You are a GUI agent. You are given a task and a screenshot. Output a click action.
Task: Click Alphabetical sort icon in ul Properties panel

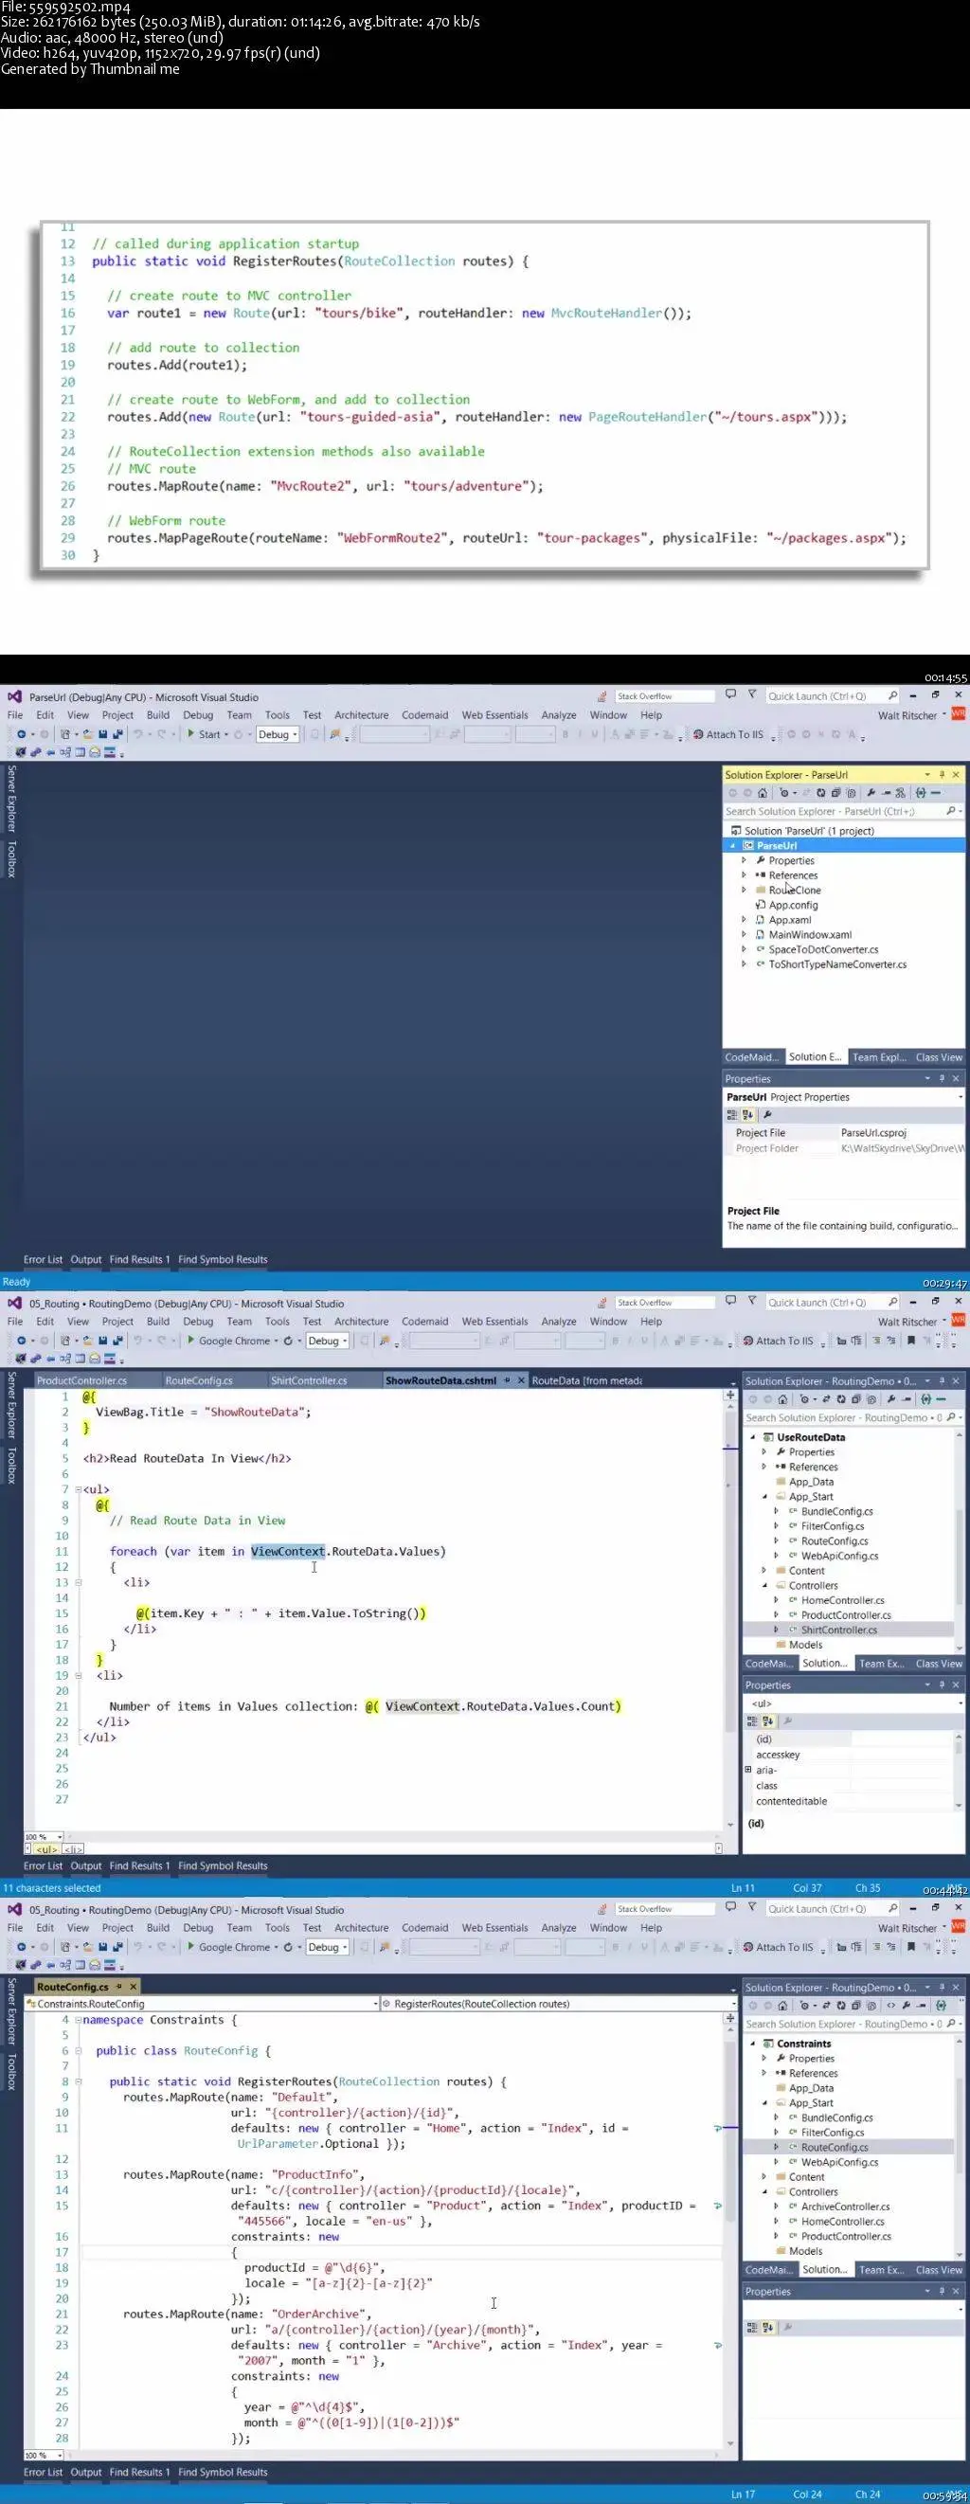click(x=768, y=1721)
